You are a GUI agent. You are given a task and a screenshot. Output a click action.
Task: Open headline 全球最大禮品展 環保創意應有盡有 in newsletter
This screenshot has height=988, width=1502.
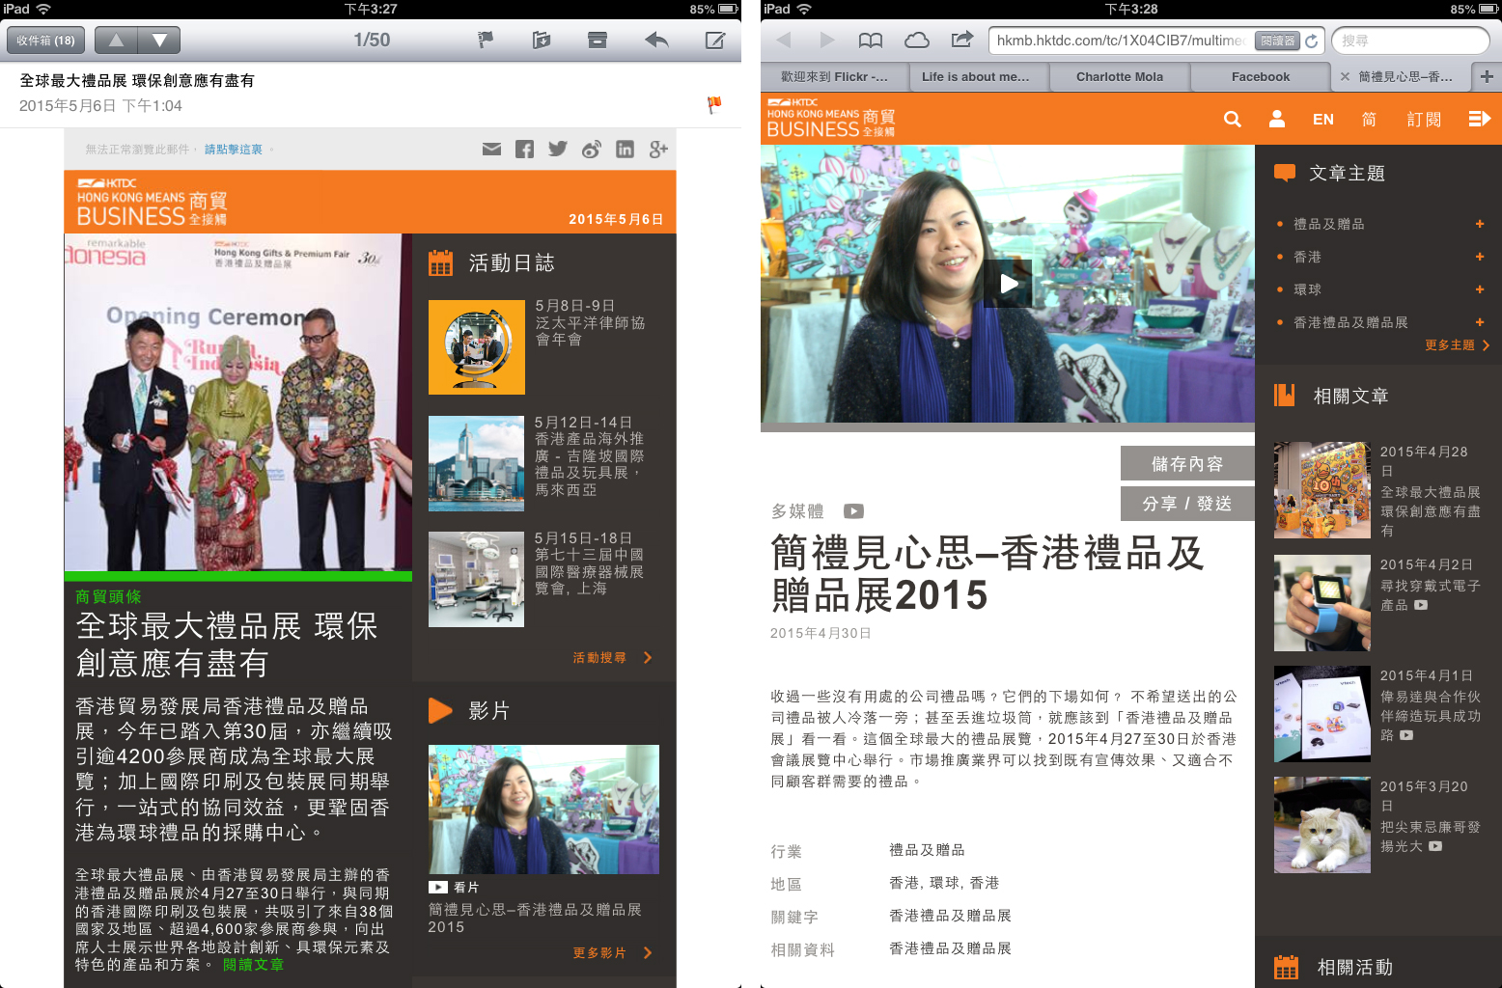[x=227, y=645]
